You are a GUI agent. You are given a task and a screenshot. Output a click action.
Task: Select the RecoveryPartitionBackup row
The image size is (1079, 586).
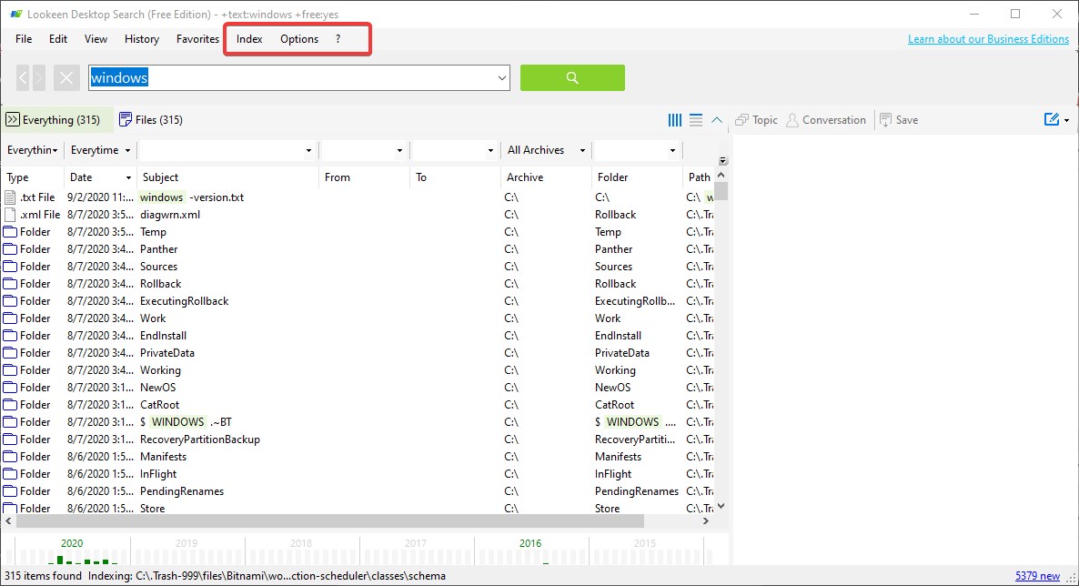click(358, 439)
